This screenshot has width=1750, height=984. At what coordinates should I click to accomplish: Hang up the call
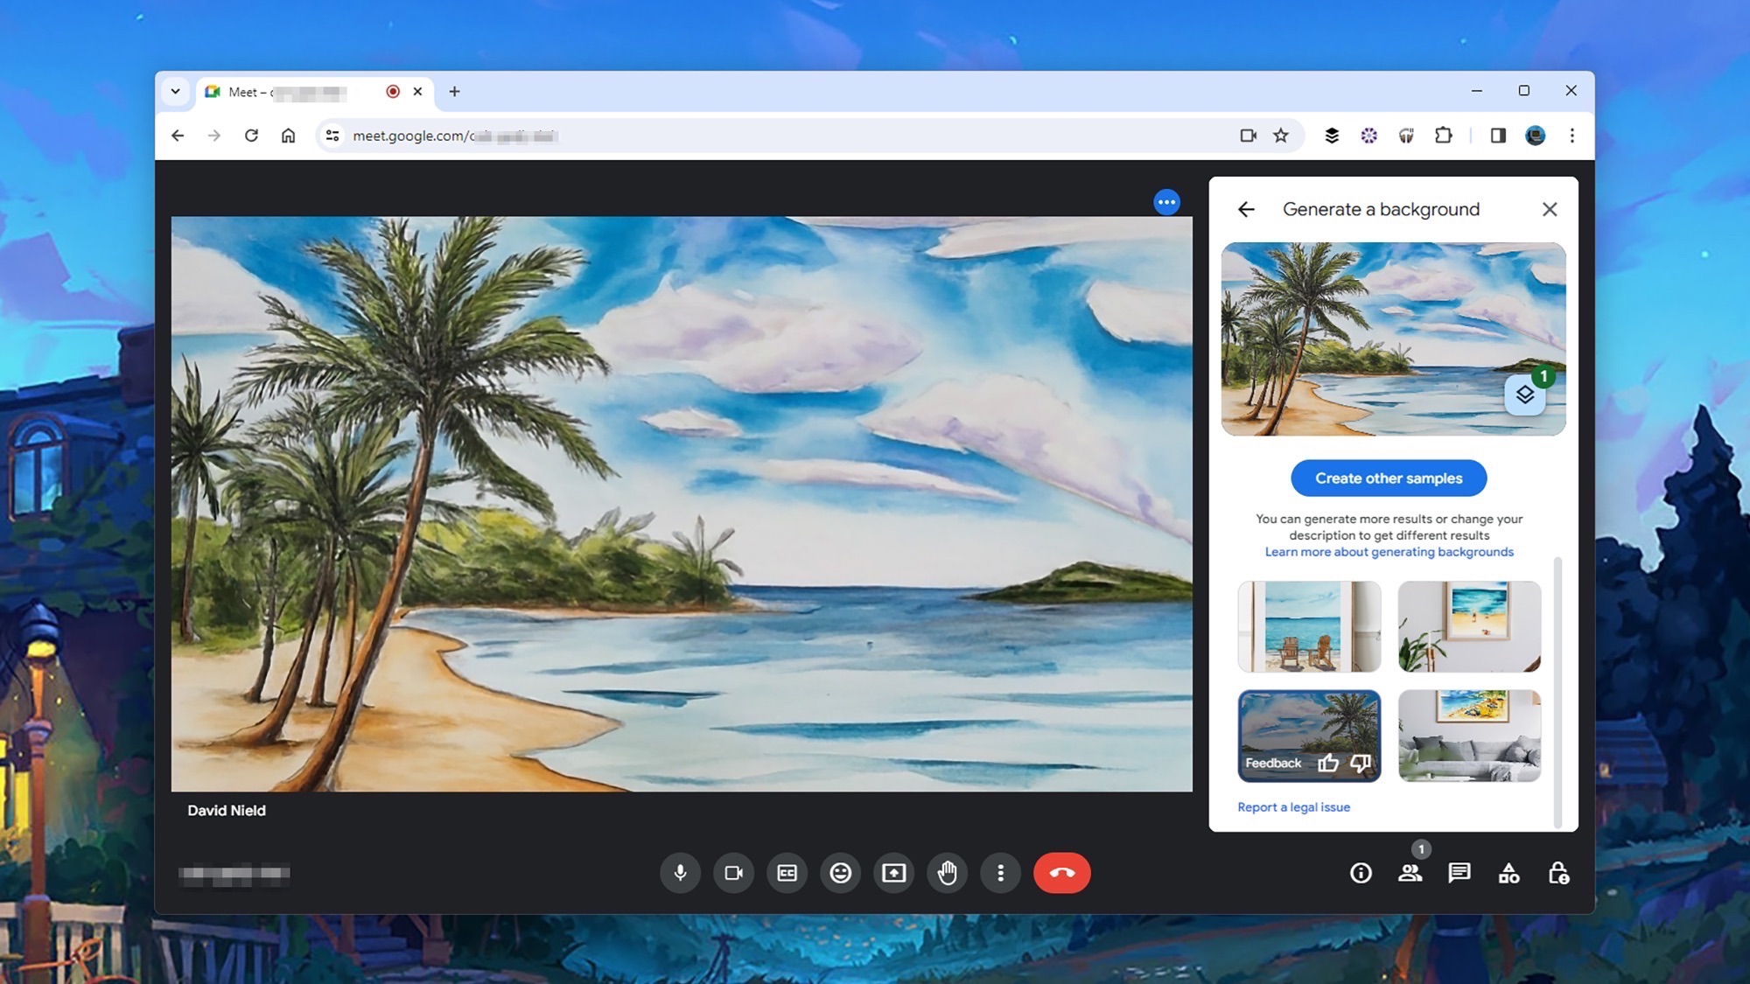click(x=1061, y=872)
